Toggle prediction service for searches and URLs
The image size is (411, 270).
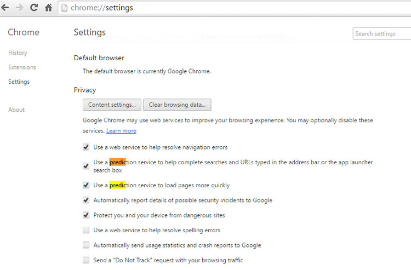(86, 166)
